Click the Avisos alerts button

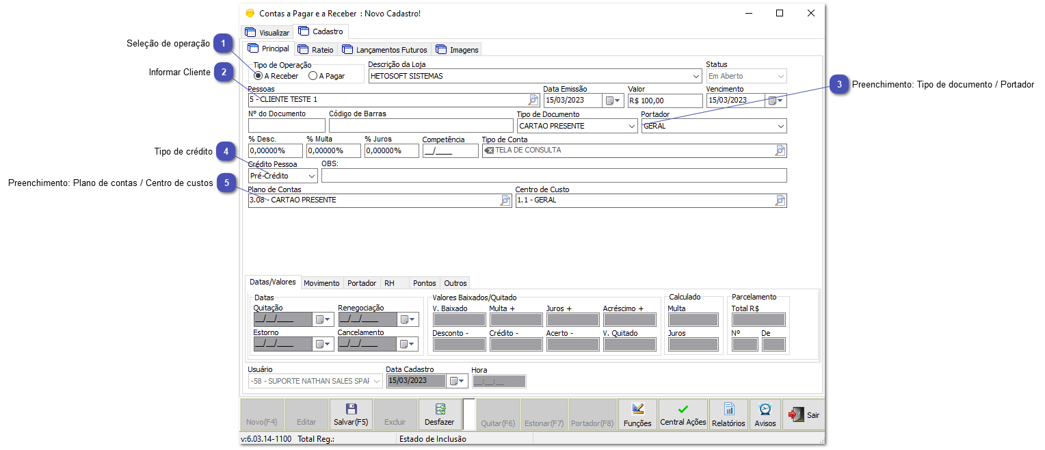(765, 416)
